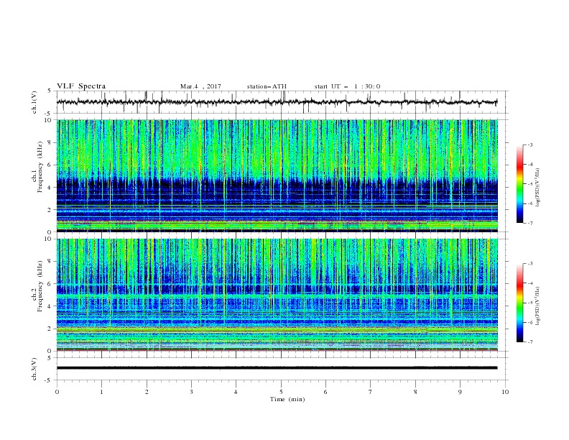
Task: Select lower colorbar "log(PSD)(V²/Hz)" label
Action: (x=538, y=306)
